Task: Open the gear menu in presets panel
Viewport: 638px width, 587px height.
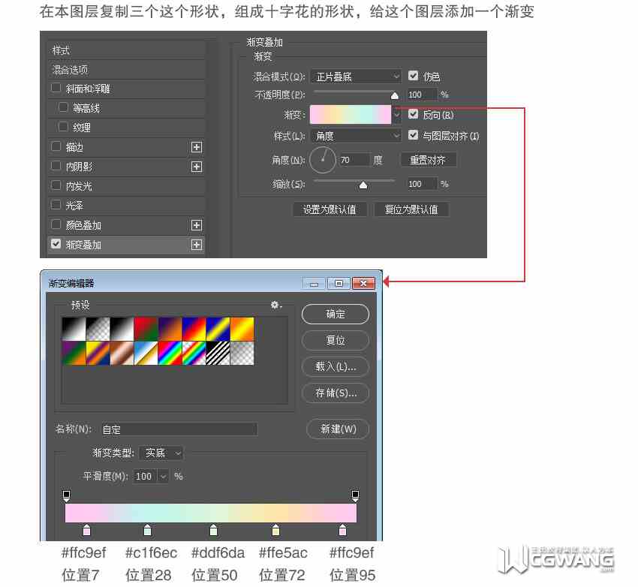Action: [276, 305]
